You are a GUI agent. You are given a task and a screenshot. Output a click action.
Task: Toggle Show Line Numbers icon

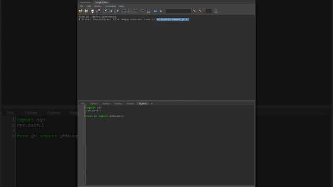pos(148,11)
